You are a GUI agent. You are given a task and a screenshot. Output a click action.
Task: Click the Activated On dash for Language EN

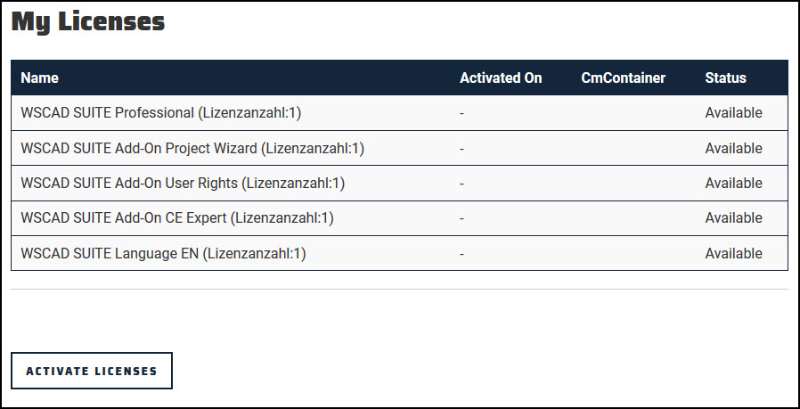pos(461,254)
